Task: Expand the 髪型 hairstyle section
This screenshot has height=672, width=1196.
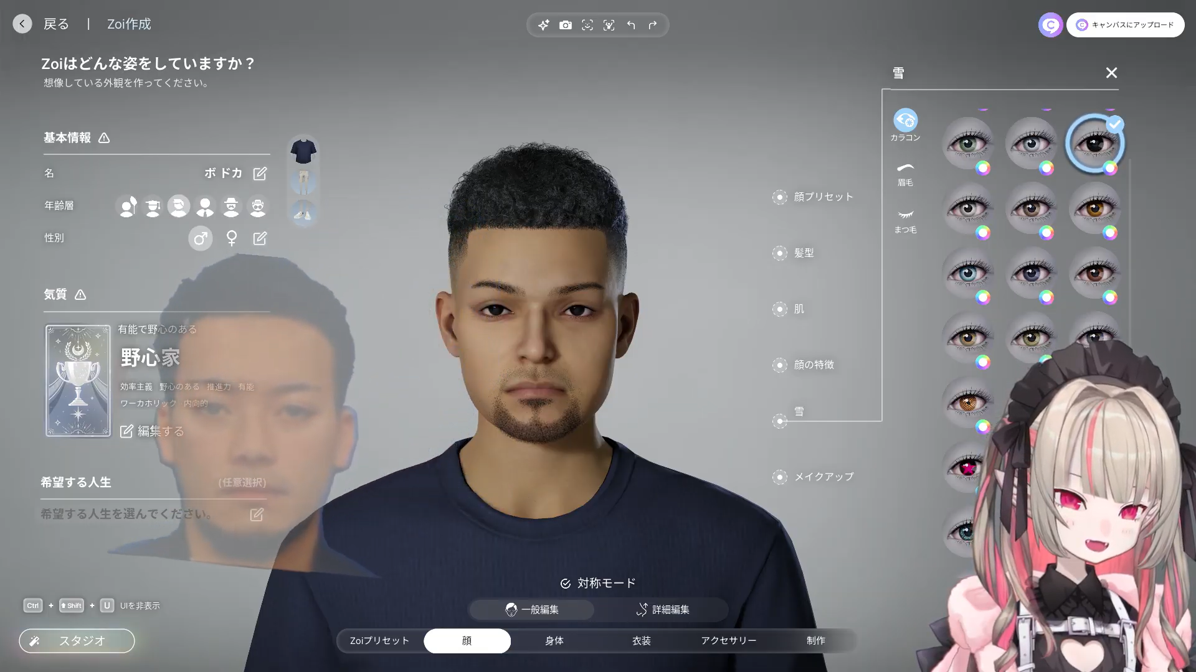Action: (x=794, y=253)
